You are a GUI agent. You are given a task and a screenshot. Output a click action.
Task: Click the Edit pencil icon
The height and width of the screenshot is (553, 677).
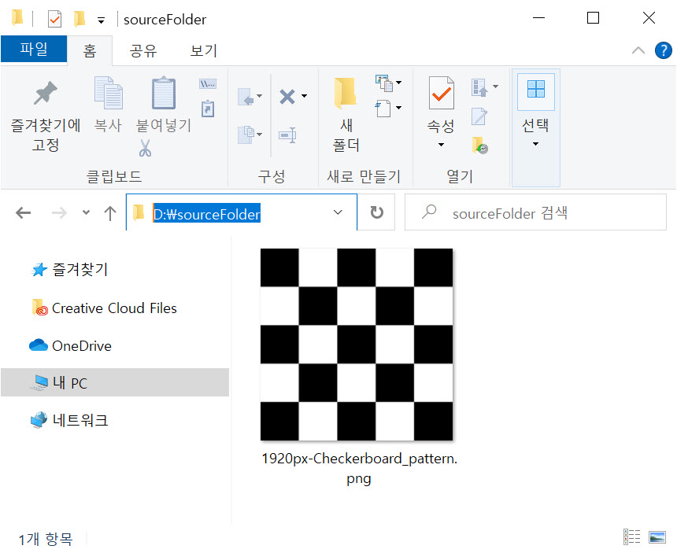click(479, 116)
